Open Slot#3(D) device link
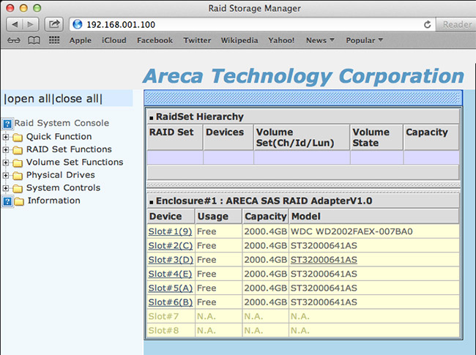The image size is (476, 355). (x=171, y=260)
